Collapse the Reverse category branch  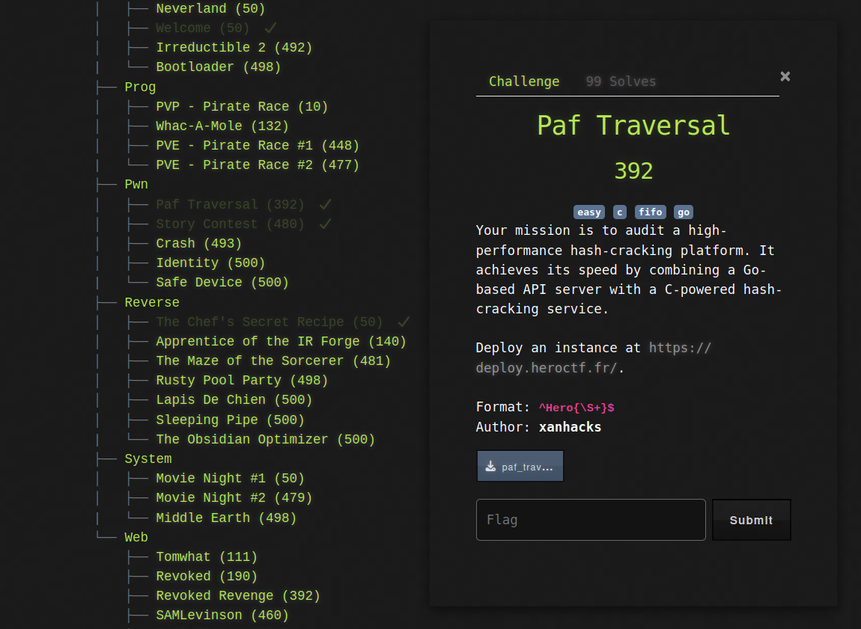pos(152,302)
